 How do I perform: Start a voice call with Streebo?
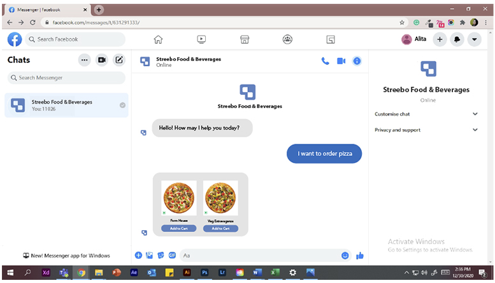pos(325,61)
